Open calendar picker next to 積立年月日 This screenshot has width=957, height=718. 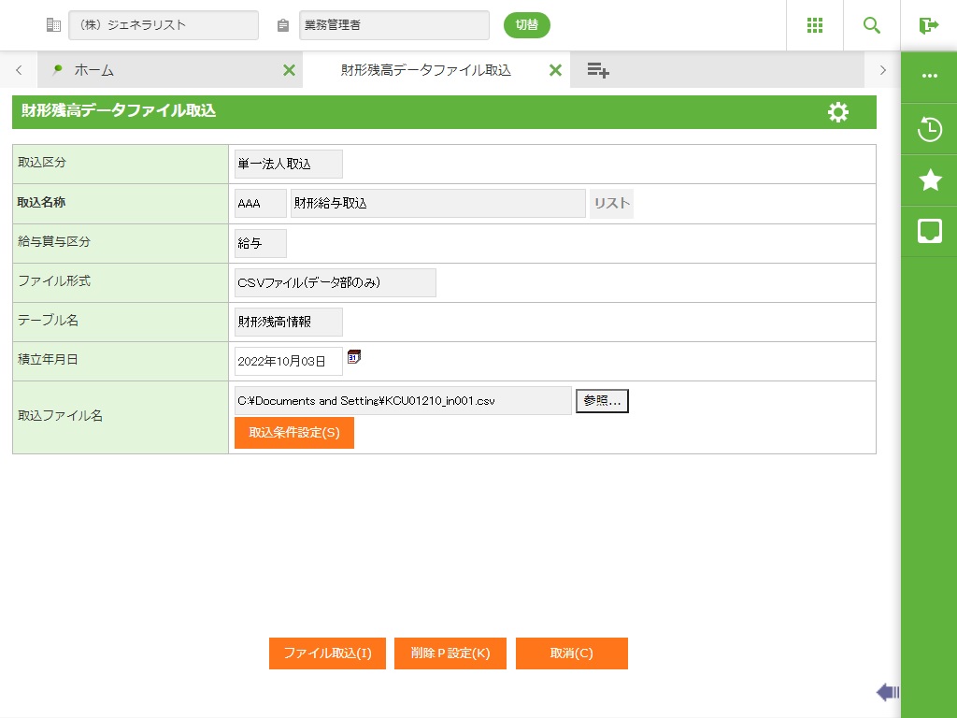(354, 356)
